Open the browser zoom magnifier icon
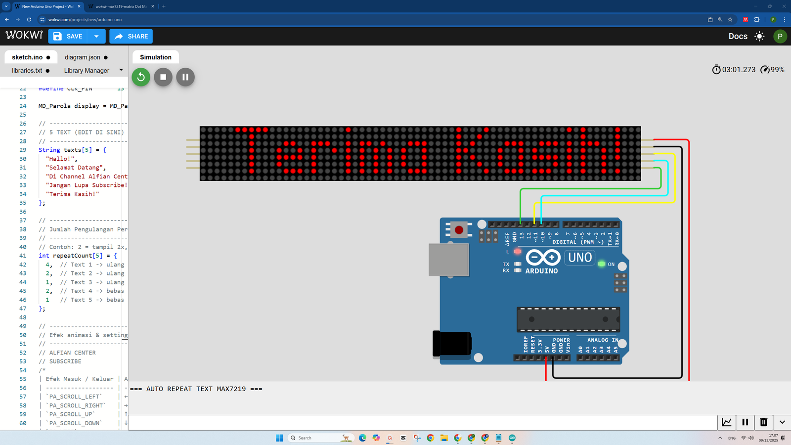The width and height of the screenshot is (791, 445). 720,20
